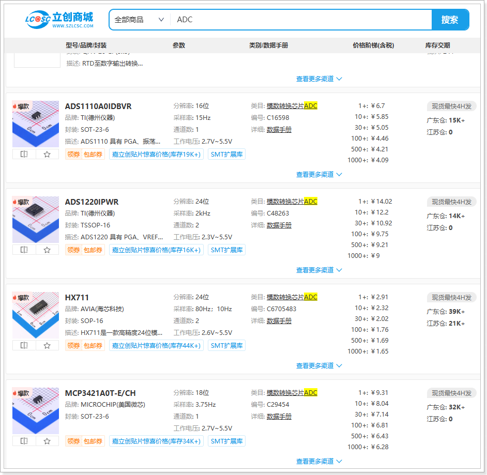Open the ADS1220IPWR product title
Viewport: 487px width, 475px height.
point(92,202)
